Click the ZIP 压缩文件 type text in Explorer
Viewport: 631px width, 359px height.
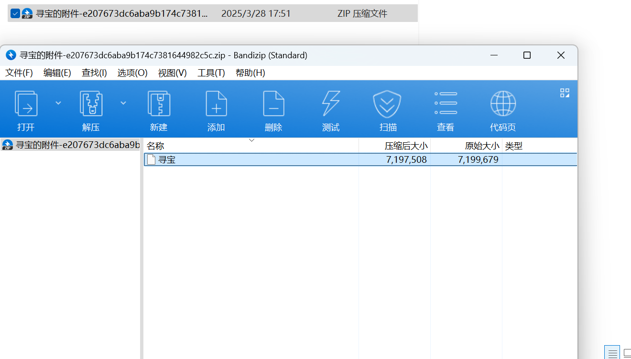click(362, 13)
